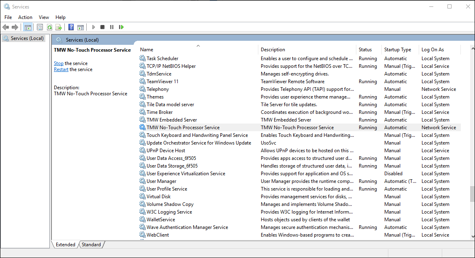Click the Stop Service square icon
The width and height of the screenshot is (475, 258).
102,27
